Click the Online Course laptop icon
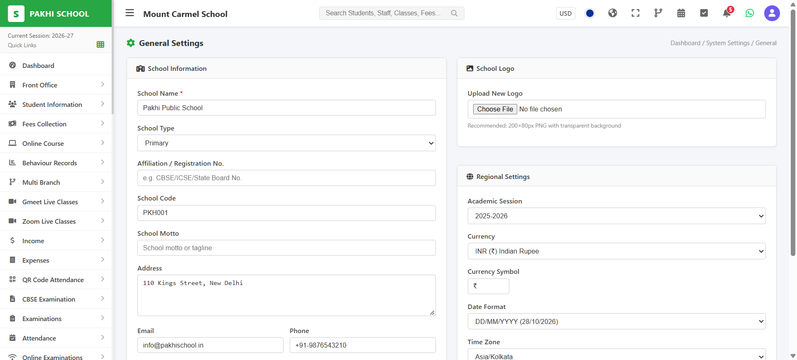This screenshot has width=797, height=360. (x=12, y=143)
